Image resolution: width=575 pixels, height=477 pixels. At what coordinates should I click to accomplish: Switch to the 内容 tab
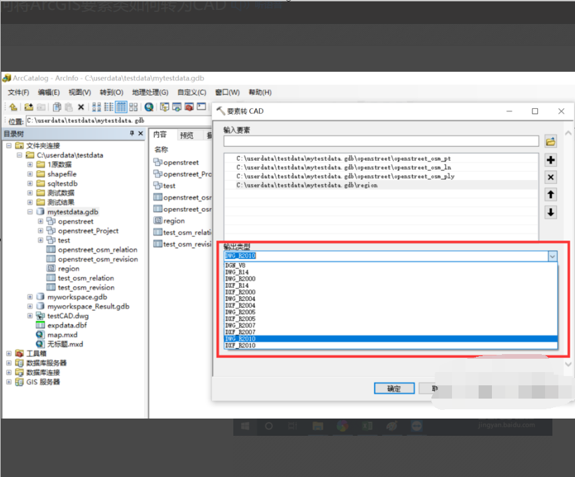click(160, 134)
